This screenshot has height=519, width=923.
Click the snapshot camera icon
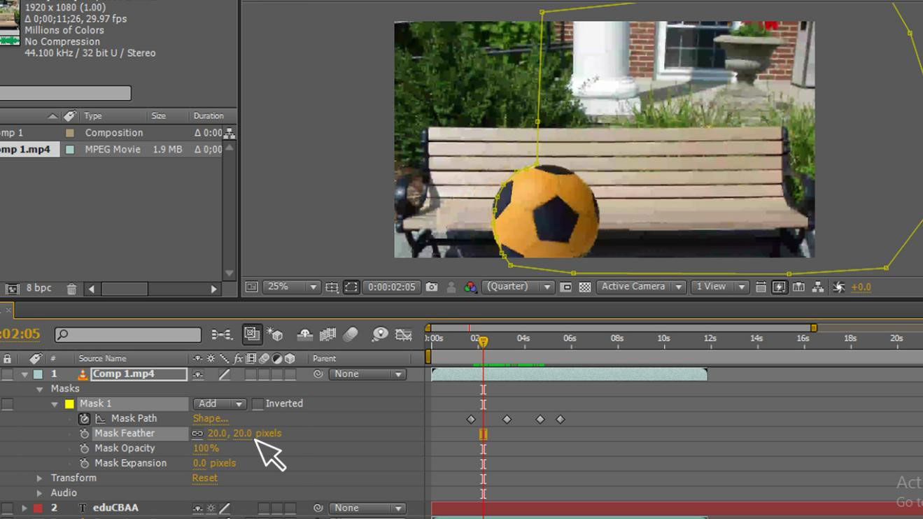(x=432, y=287)
